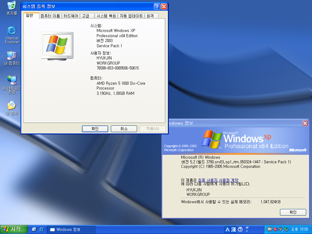Open the Recycle Bin (휴지통) desktop icon
The image size is (312, 234).
click(x=12, y=8)
